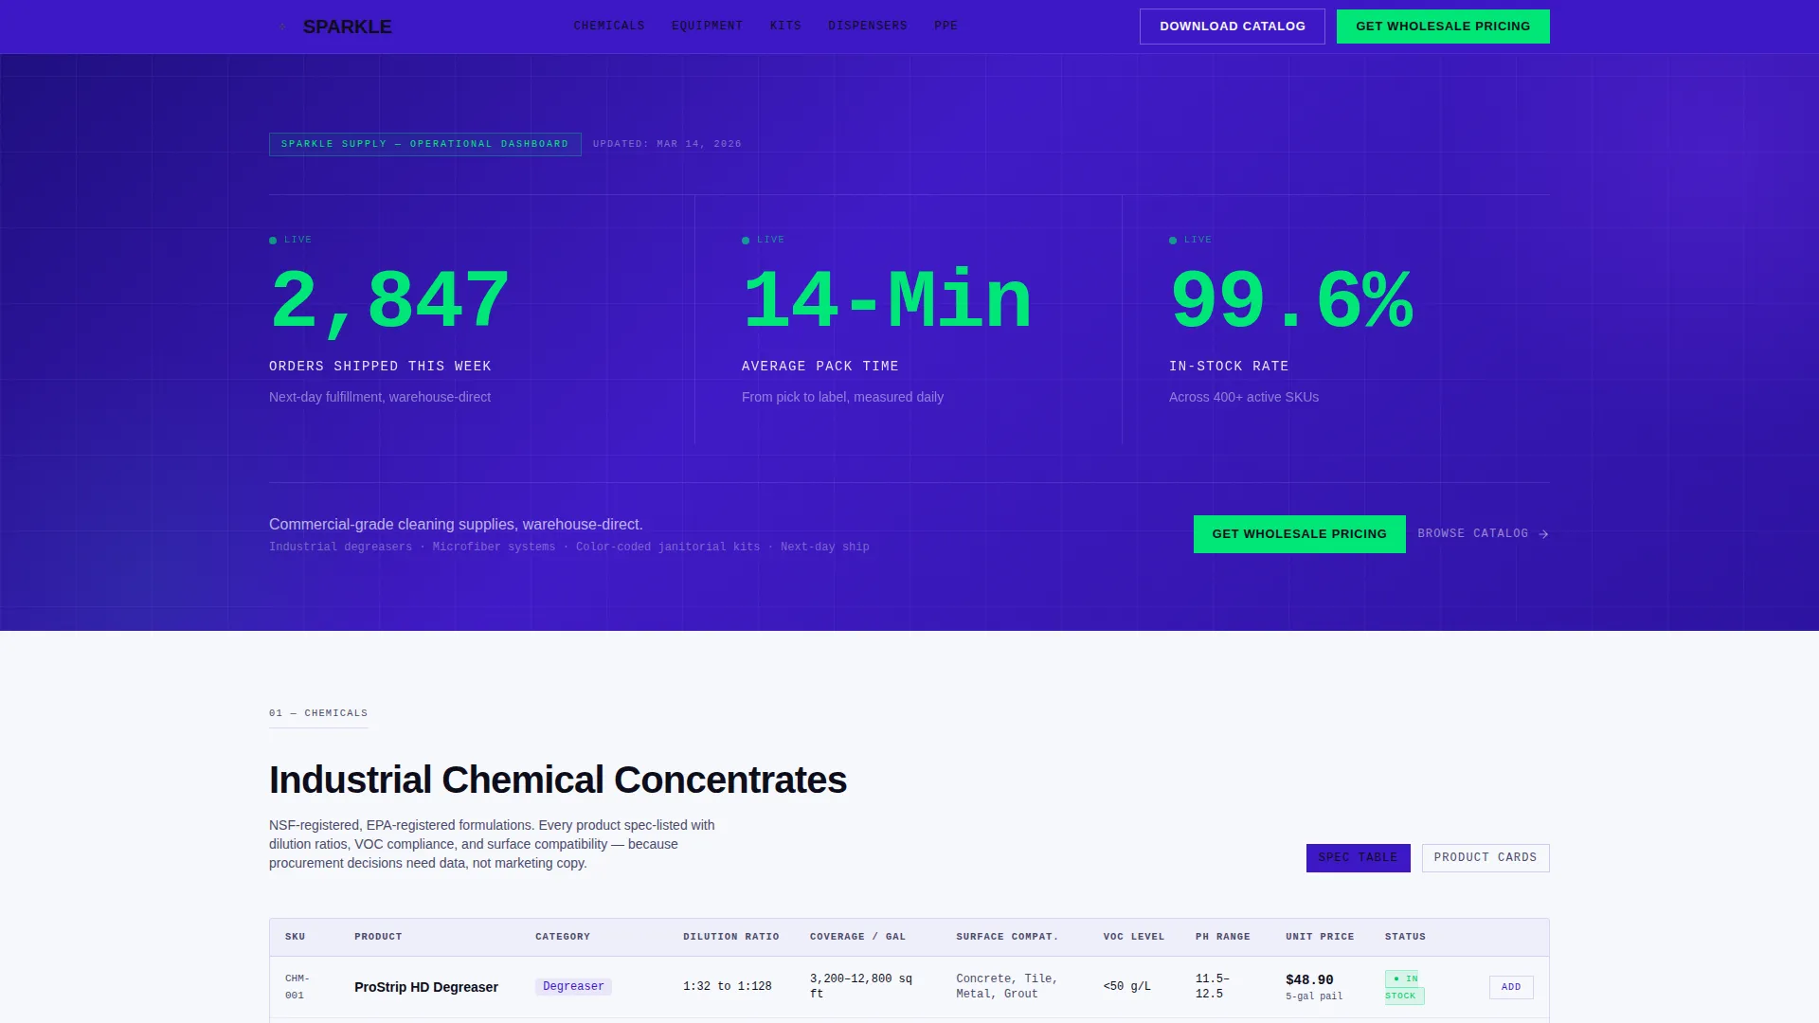Follow the Browse Catalog link

(1484, 534)
